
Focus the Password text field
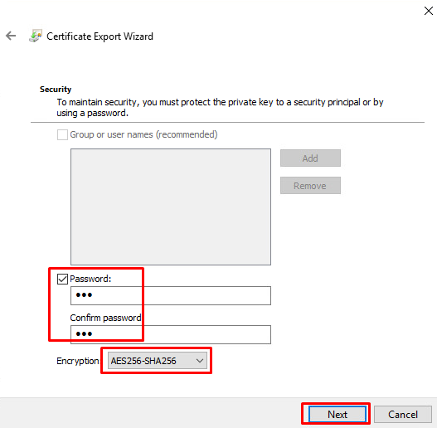pyautogui.click(x=171, y=295)
